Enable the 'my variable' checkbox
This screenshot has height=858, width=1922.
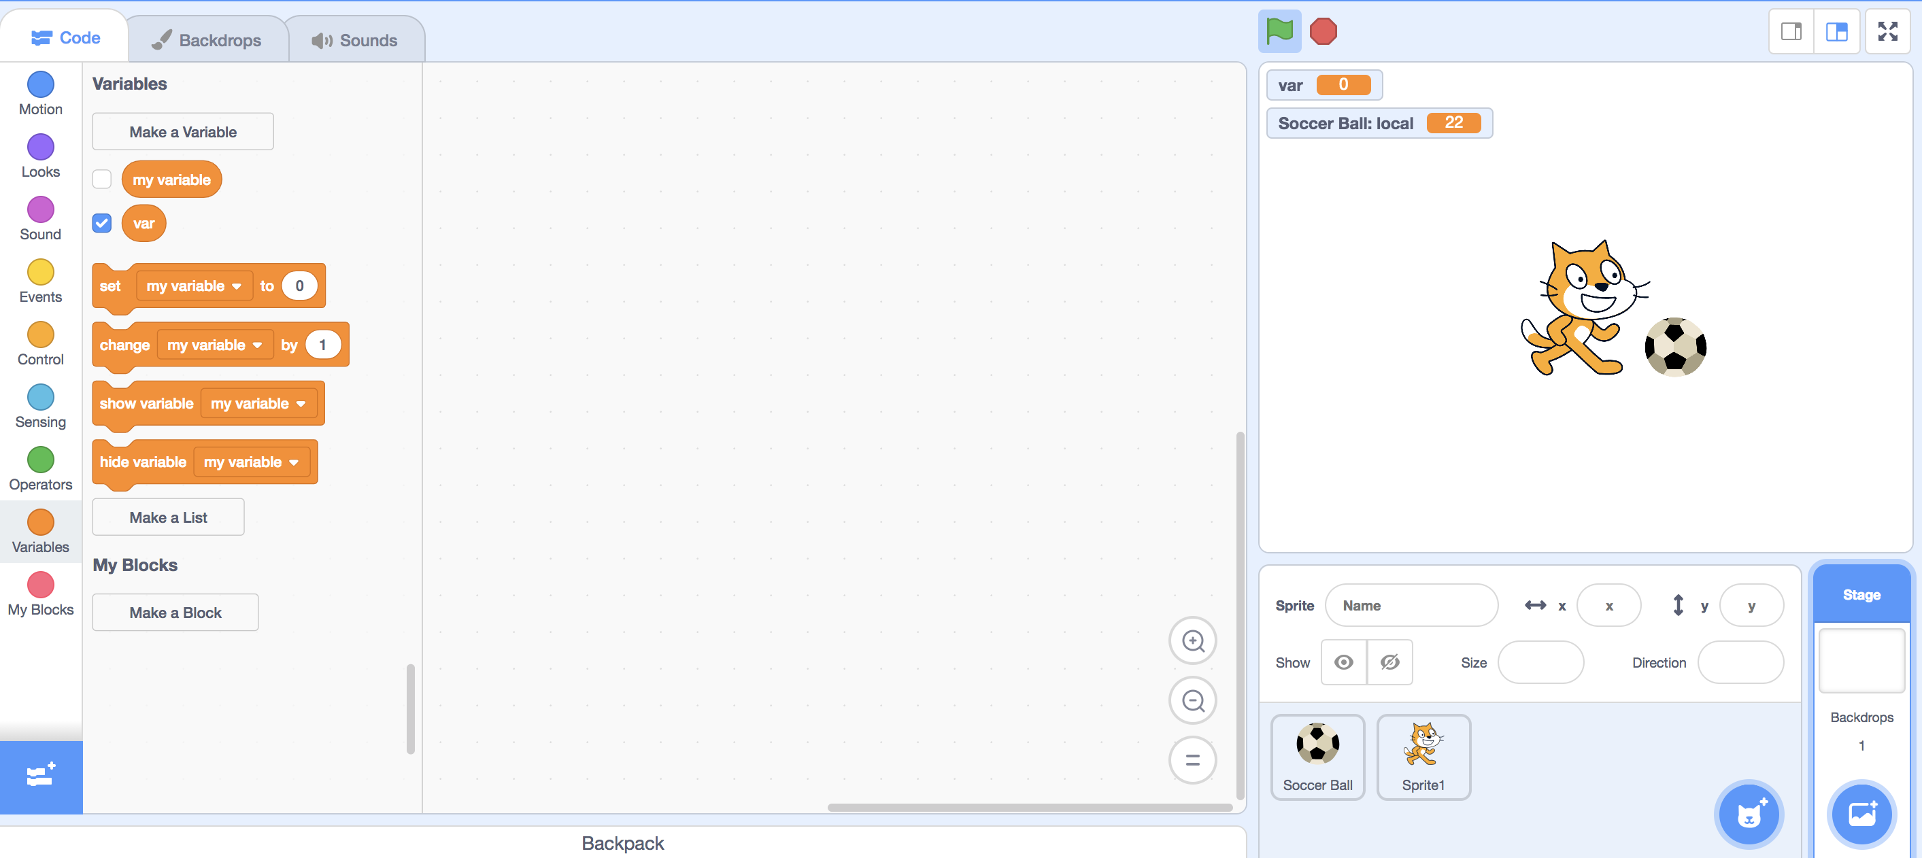(102, 179)
